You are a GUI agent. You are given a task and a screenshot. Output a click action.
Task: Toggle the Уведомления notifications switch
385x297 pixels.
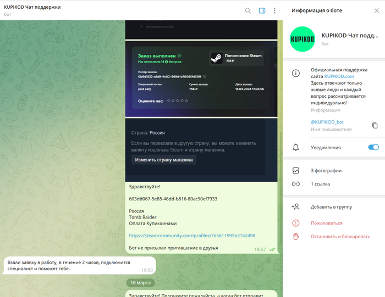pyautogui.click(x=373, y=147)
